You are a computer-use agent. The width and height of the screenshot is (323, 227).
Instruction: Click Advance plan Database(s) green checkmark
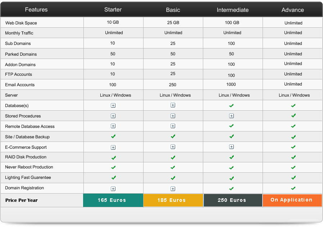[x=293, y=106]
